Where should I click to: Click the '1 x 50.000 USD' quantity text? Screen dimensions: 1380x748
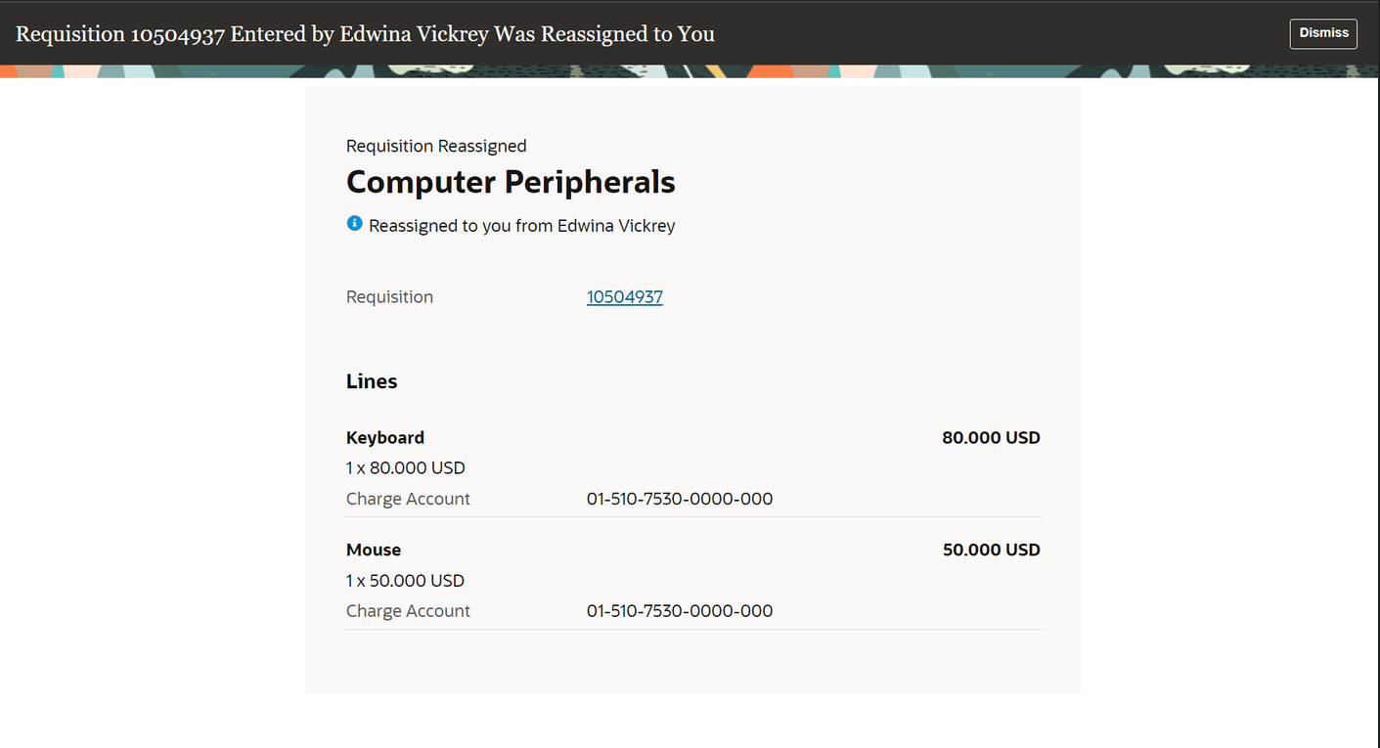click(x=405, y=581)
